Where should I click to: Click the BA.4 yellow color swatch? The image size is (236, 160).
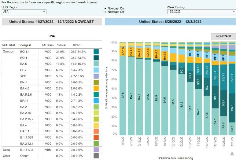pyautogui.click(x=96, y=125)
